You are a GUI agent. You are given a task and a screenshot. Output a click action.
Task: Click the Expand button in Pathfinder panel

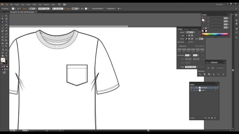pyautogui.click(x=220, y=68)
